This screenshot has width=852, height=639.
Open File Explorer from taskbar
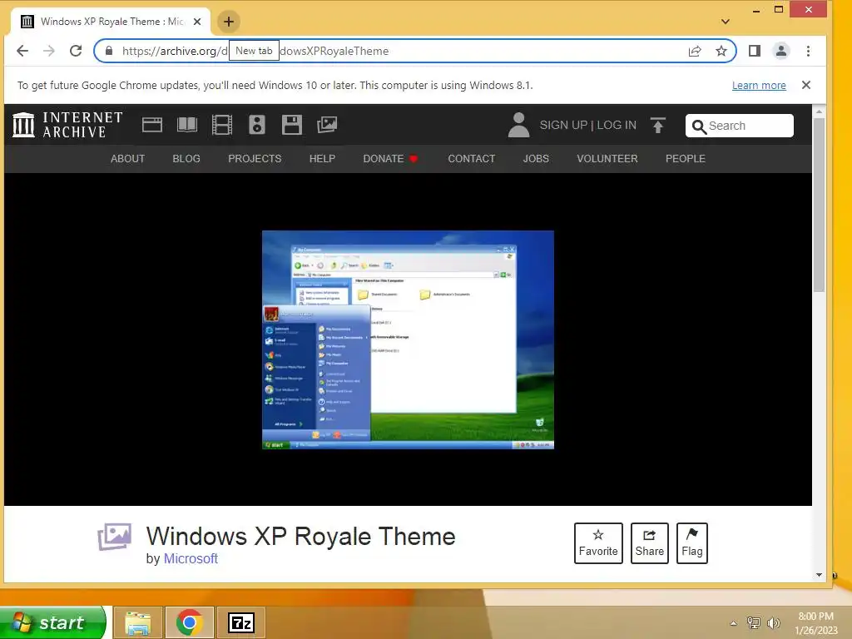(x=138, y=622)
